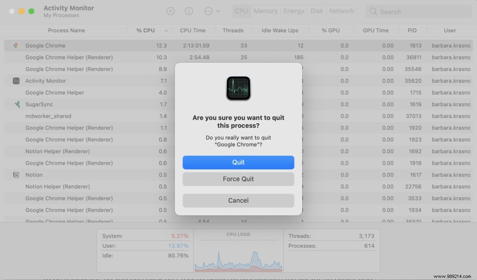Click the magnifier icon in the search bar
The image size is (477, 280).
pyautogui.click(x=373, y=11)
